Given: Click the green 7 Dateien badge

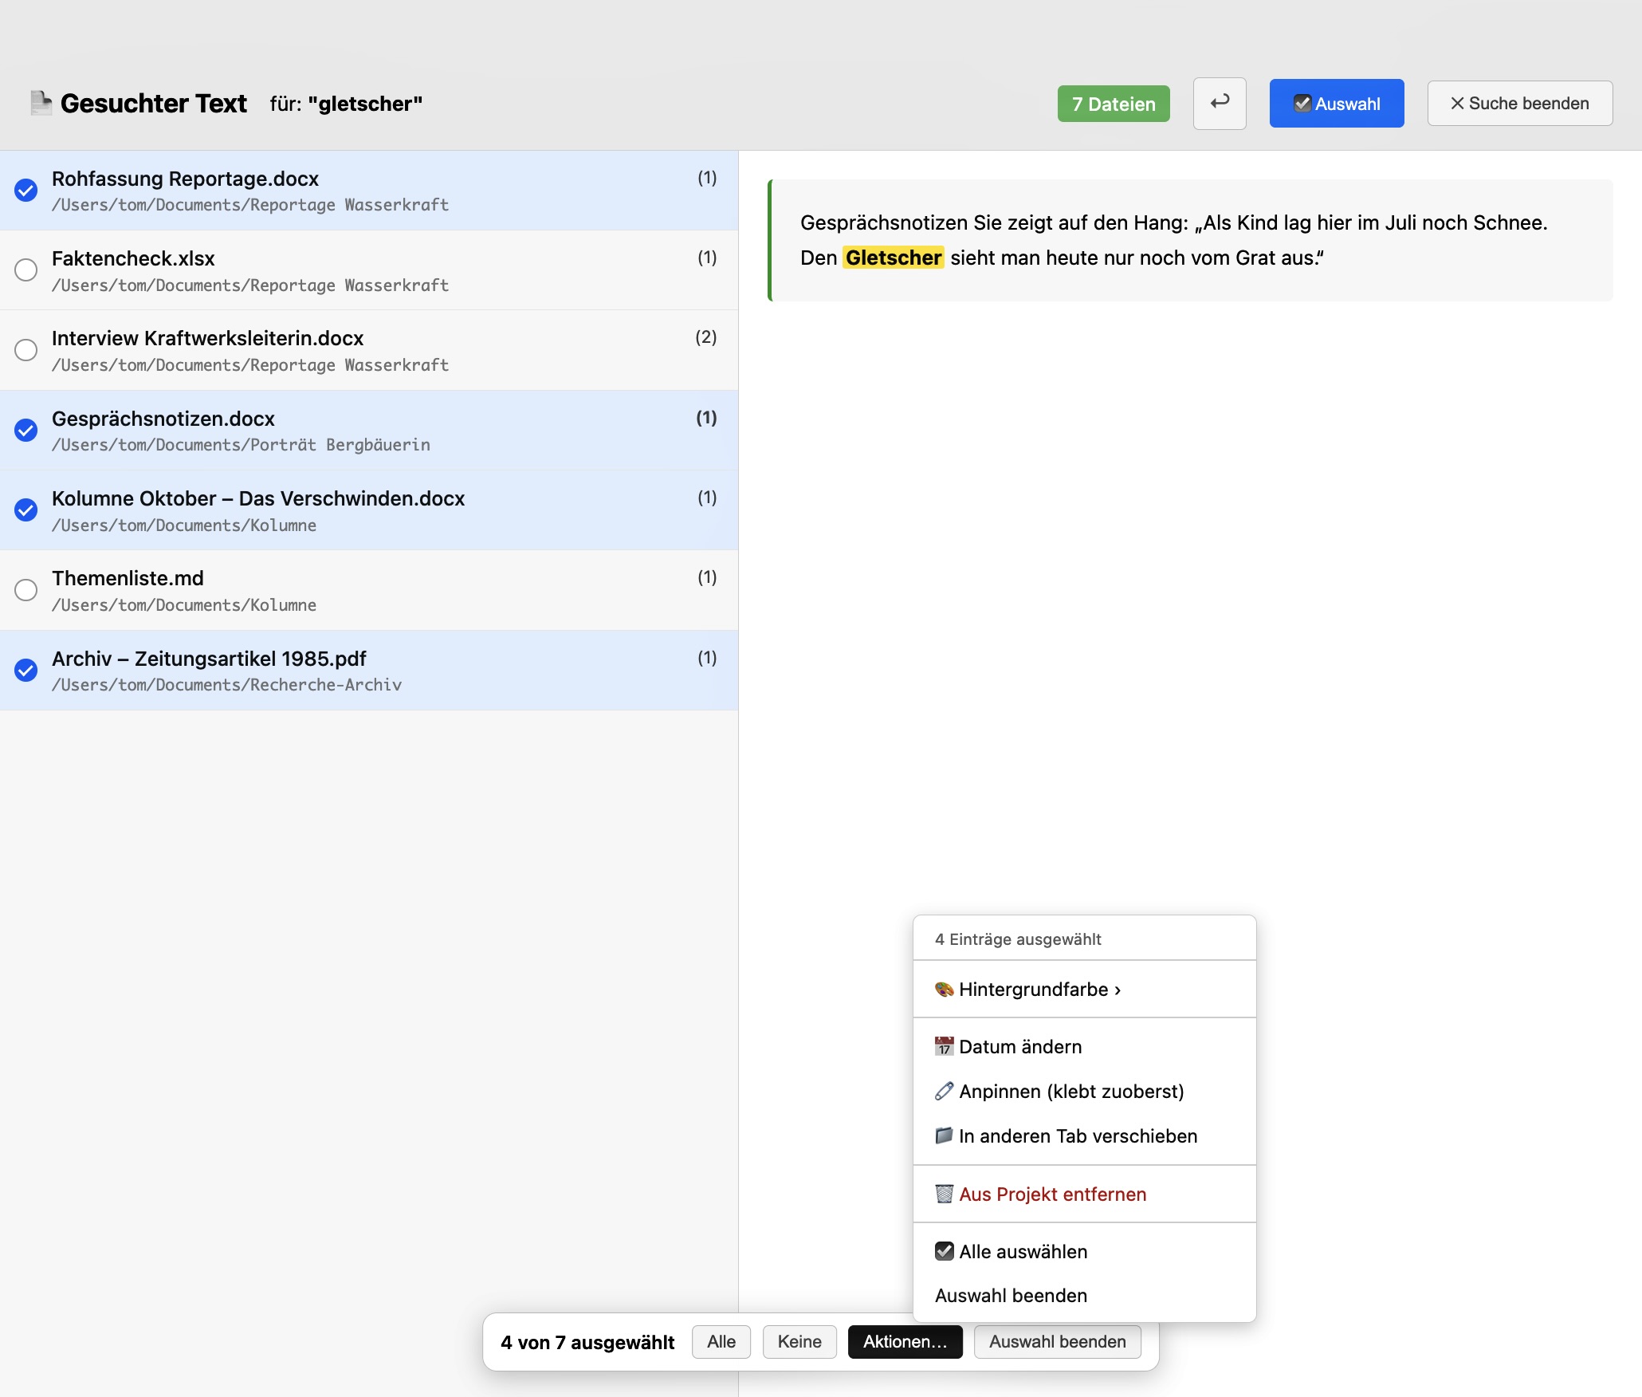Looking at the screenshot, I should click(x=1114, y=104).
